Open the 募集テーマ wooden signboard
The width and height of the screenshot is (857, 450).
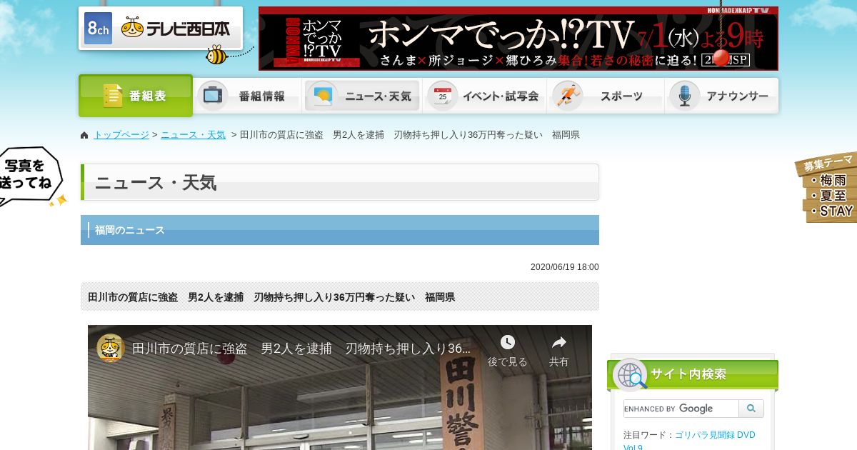[826, 187]
